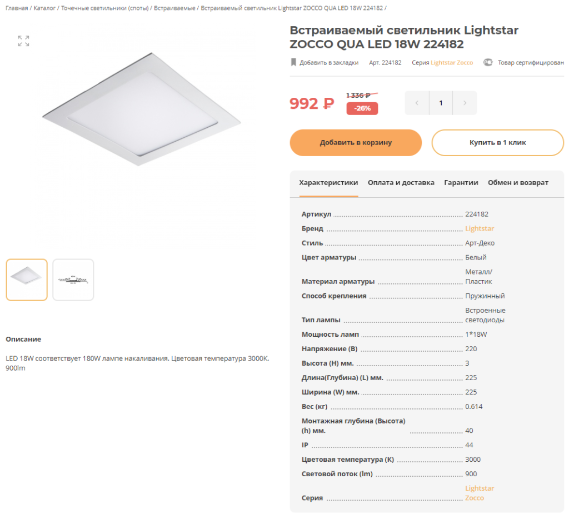
Task: Click the quantity input field
Action: tap(441, 103)
